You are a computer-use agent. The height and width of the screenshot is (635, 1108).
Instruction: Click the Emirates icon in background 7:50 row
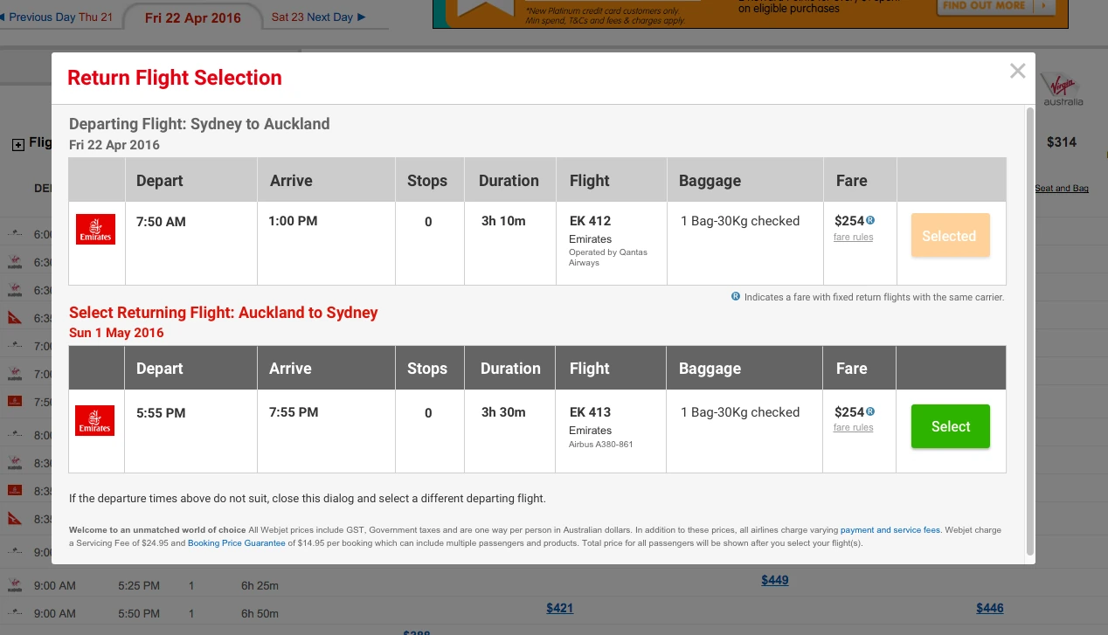point(14,401)
